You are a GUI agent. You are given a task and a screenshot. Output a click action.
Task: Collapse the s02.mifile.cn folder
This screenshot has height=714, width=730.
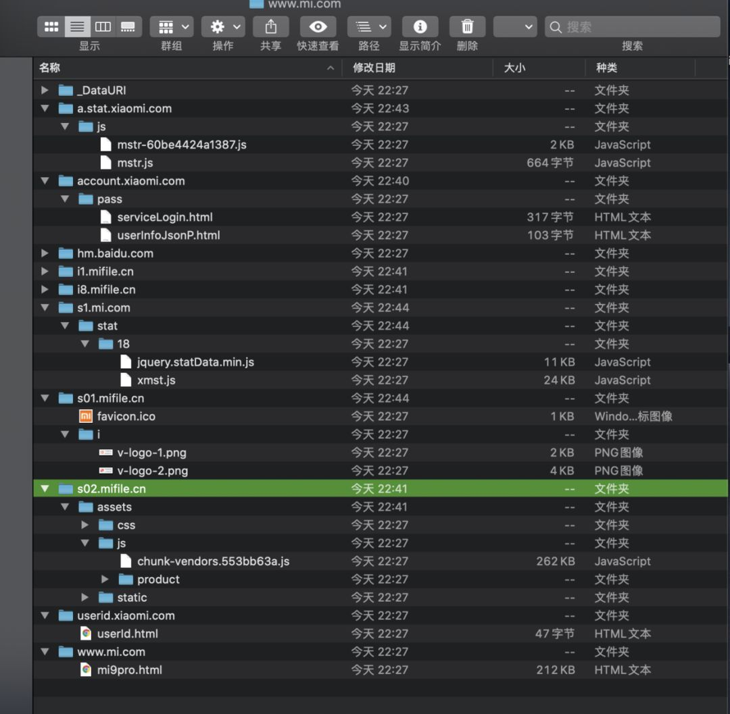click(x=45, y=488)
